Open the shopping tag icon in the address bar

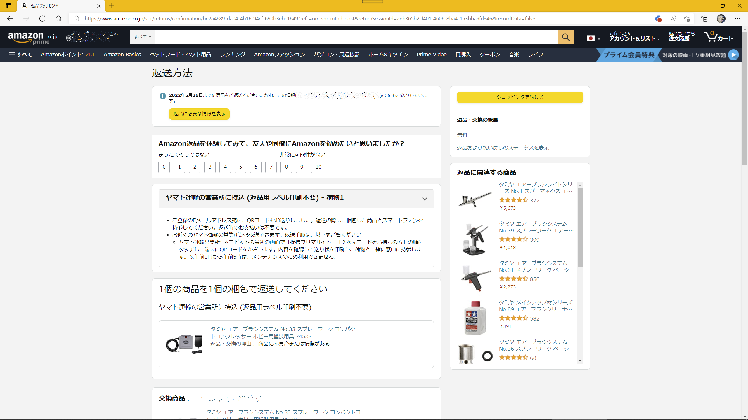point(658,19)
